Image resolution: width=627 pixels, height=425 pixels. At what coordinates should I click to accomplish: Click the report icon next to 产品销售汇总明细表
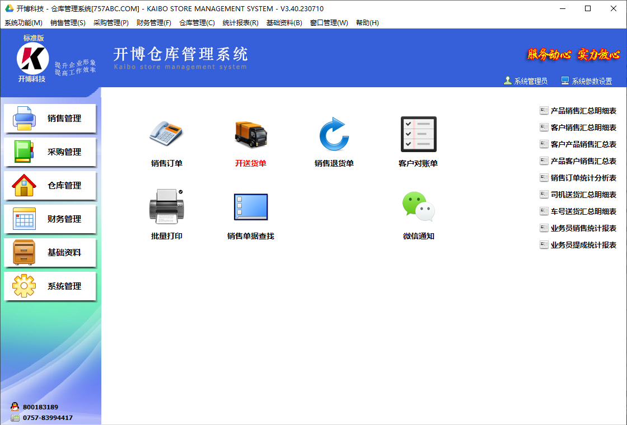coord(544,111)
